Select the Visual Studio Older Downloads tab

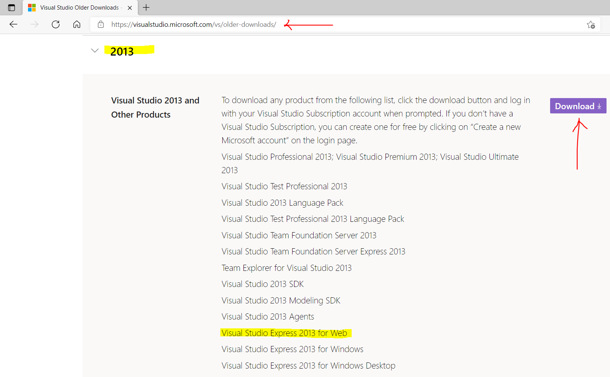coord(80,8)
